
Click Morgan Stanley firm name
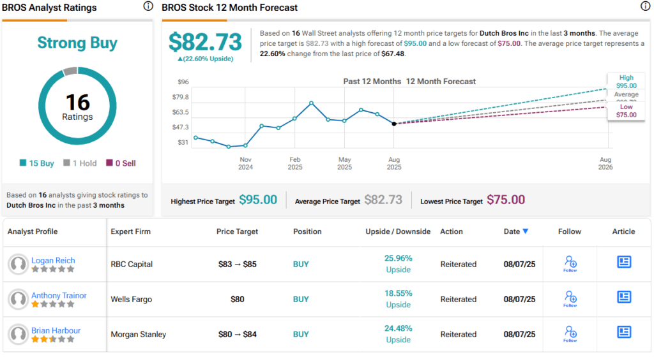(138, 334)
